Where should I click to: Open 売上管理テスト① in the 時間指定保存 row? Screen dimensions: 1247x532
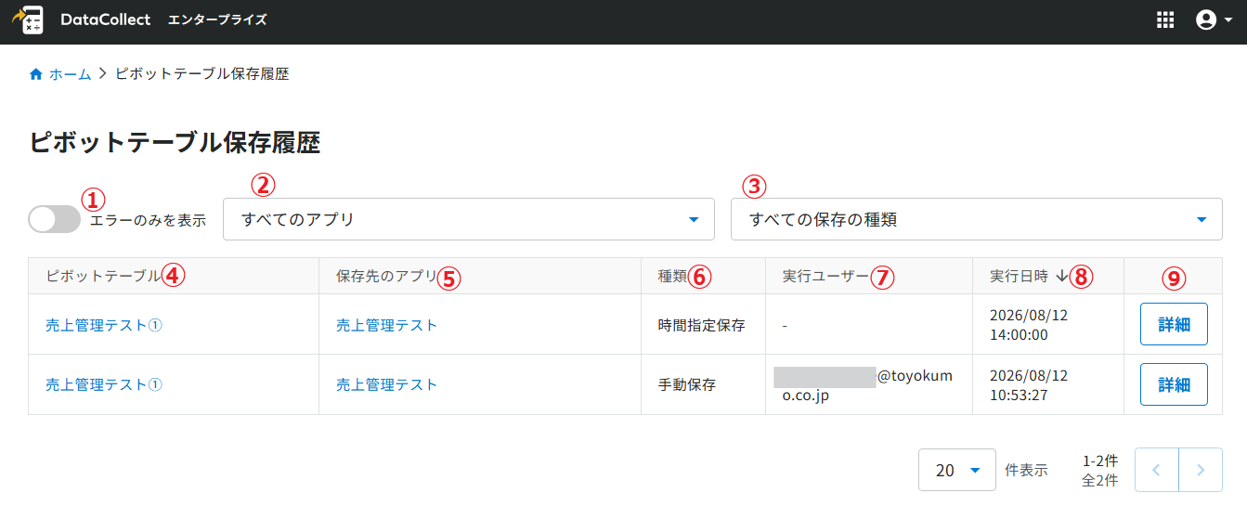(x=104, y=325)
